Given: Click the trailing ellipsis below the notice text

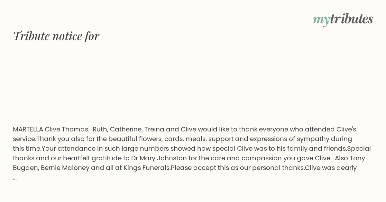Looking at the screenshot, I should click(x=15, y=178).
